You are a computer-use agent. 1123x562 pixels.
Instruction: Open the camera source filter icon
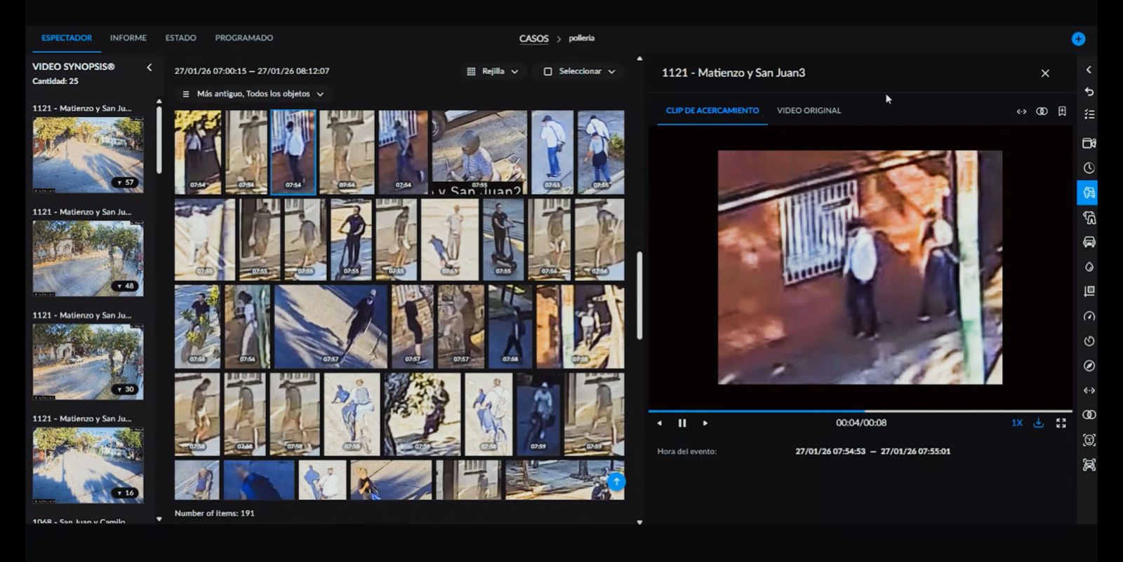click(1089, 143)
